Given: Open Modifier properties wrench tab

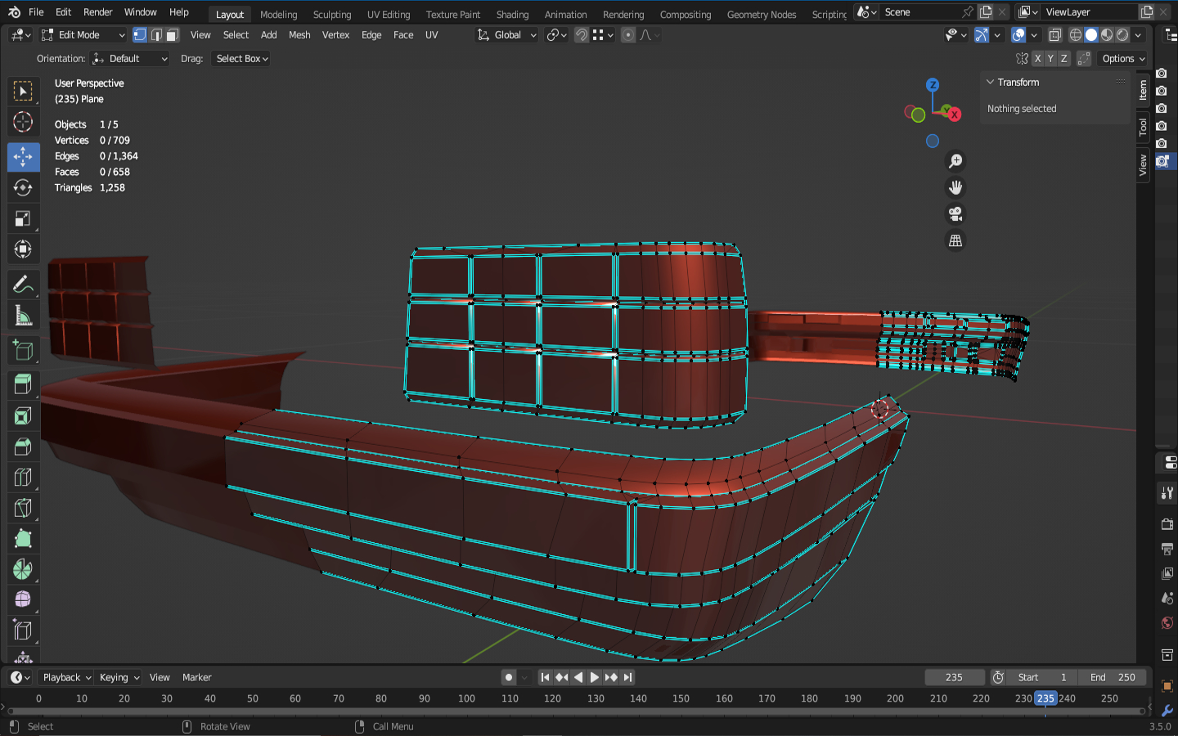Looking at the screenshot, I should pyautogui.click(x=1167, y=711).
